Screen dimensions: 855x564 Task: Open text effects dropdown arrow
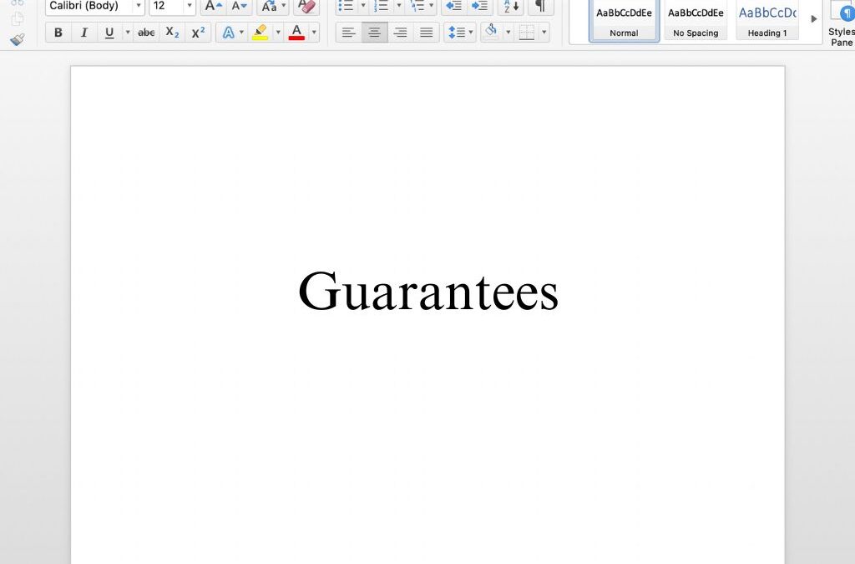(x=241, y=33)
